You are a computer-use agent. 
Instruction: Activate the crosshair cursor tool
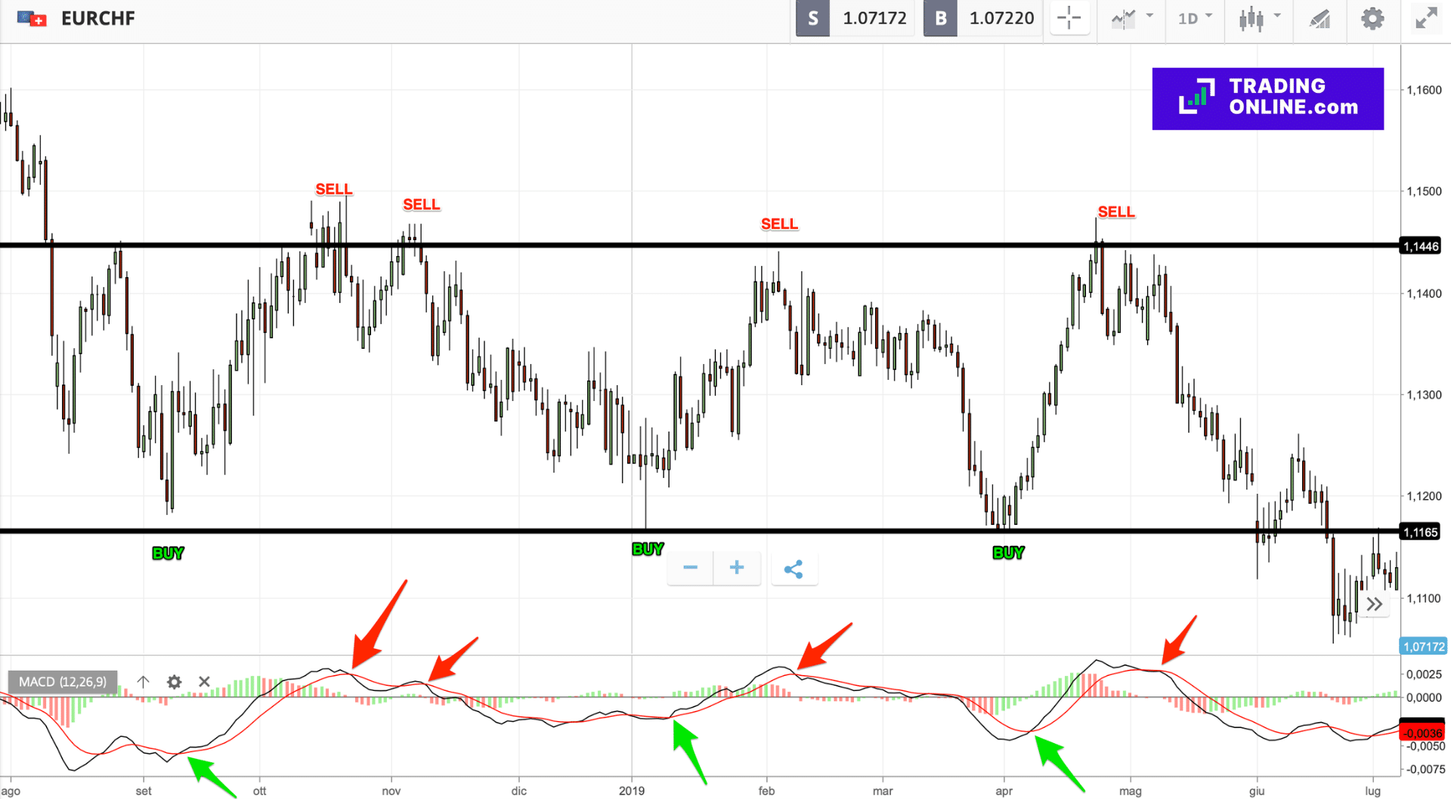[x=1069, y=18]
